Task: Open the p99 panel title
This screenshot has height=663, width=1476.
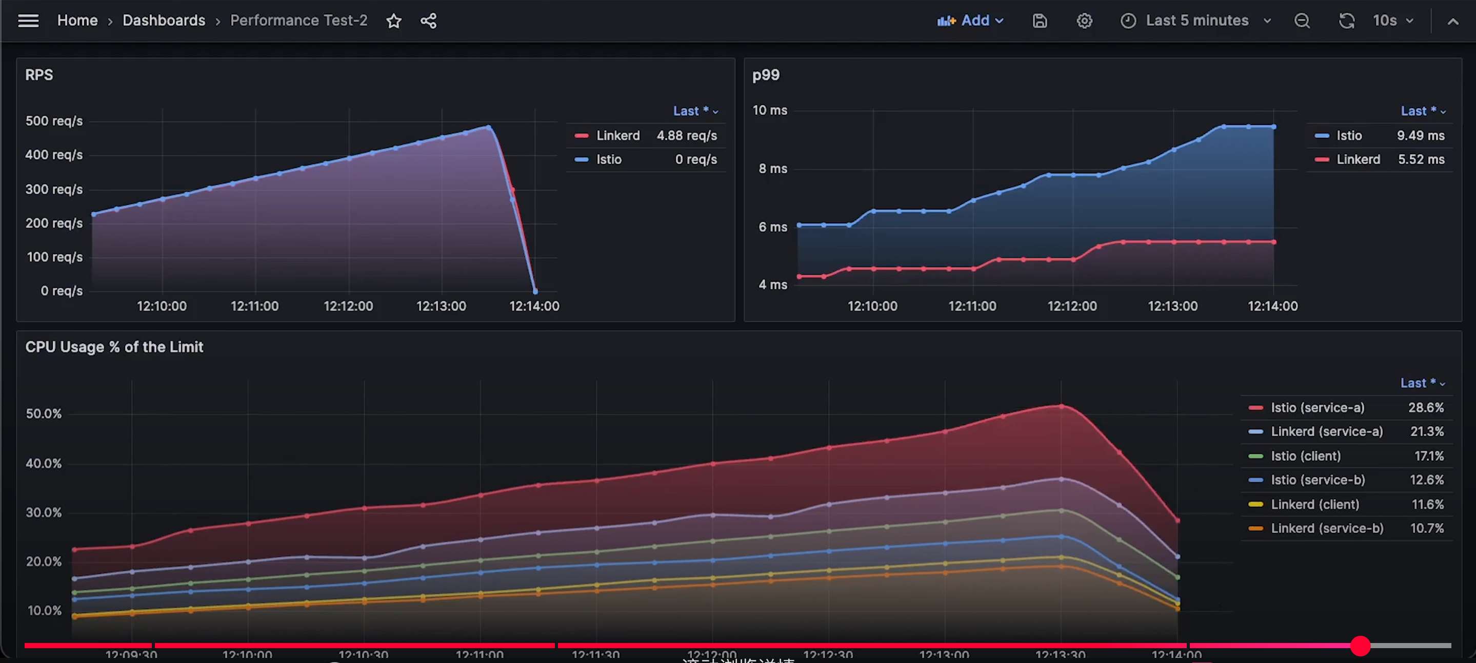Action: 766,75
